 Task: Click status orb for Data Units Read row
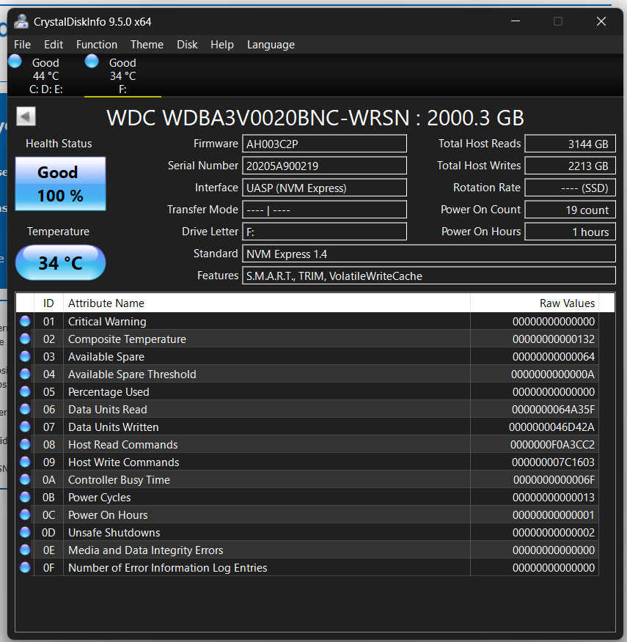(25, 410)
